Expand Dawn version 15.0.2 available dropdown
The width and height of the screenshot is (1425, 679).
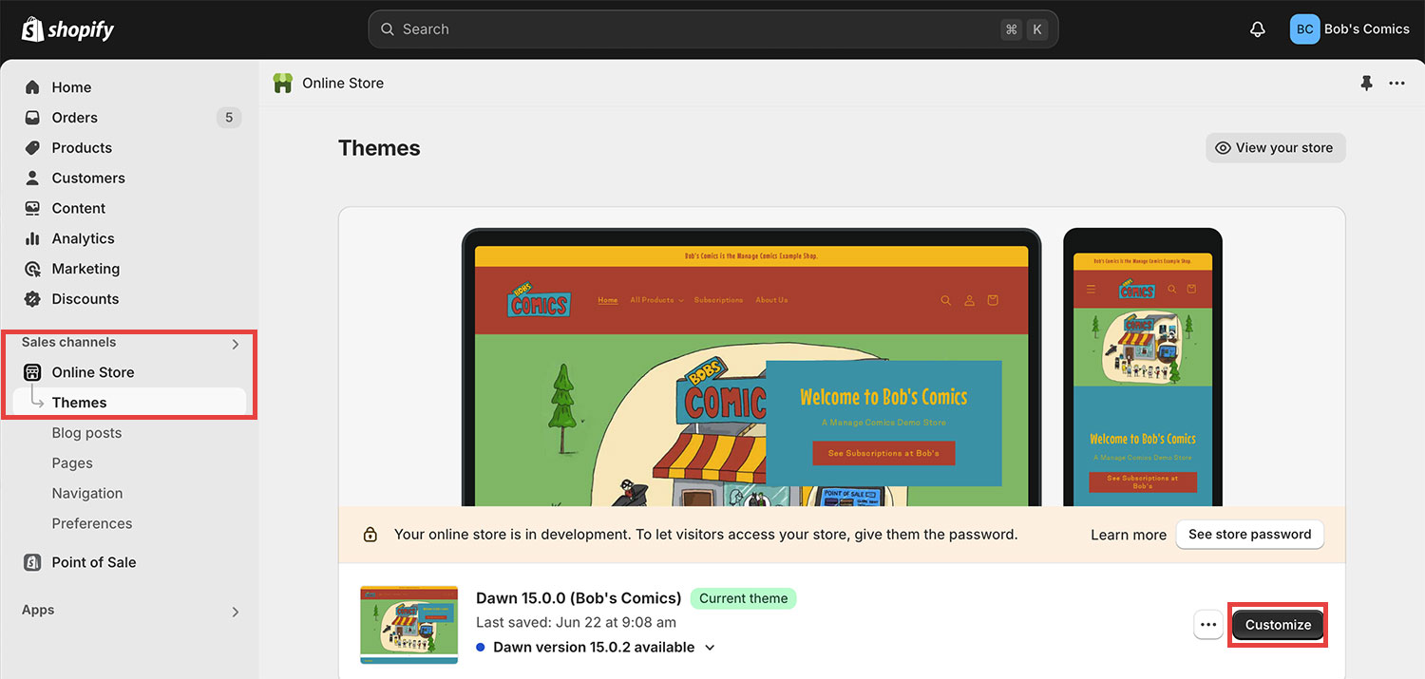point(596,648)
